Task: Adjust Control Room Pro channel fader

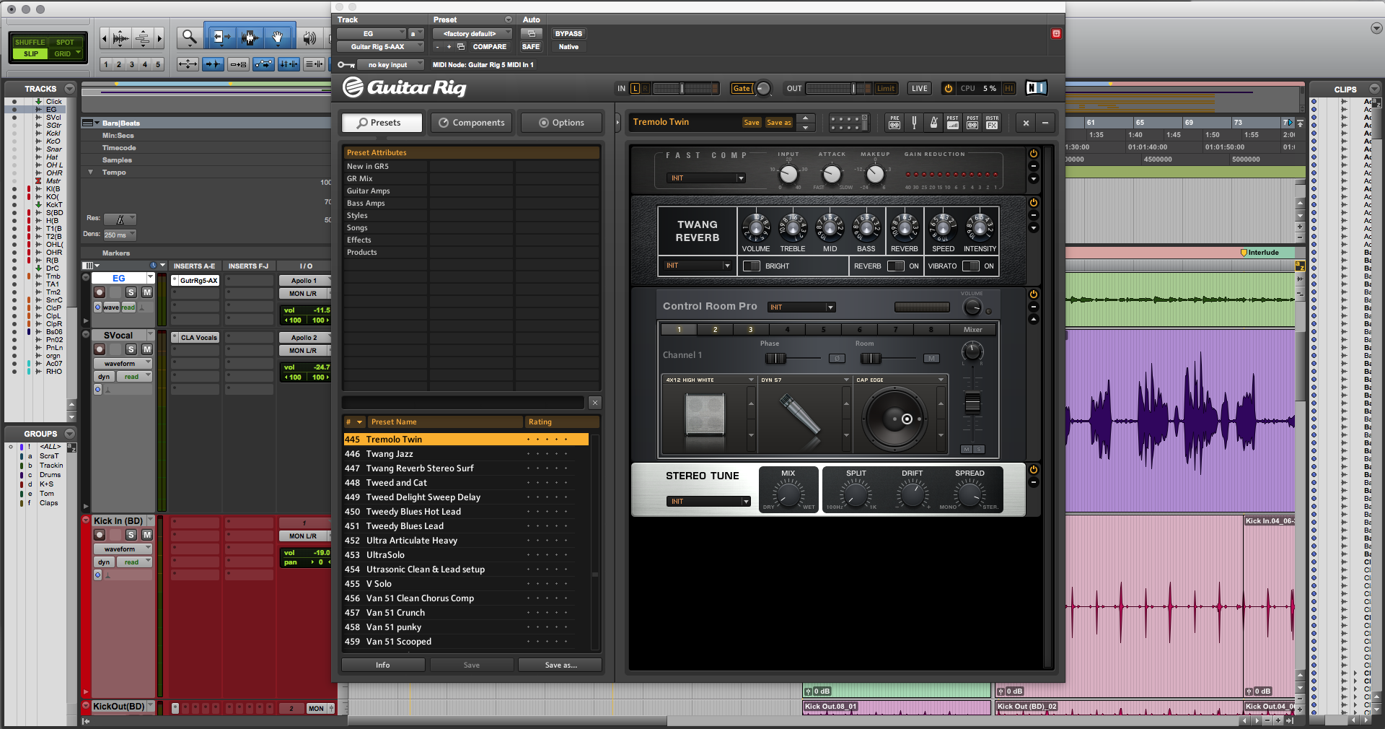Action: 972,403
